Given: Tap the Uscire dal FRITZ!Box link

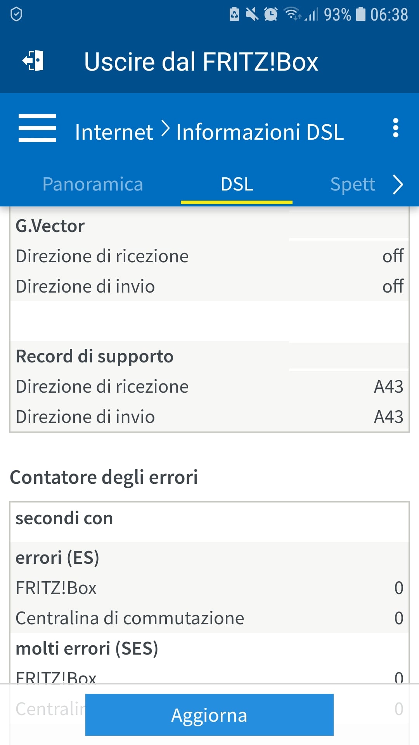Looking at the screenshot, I should click(x=201, y=62).
